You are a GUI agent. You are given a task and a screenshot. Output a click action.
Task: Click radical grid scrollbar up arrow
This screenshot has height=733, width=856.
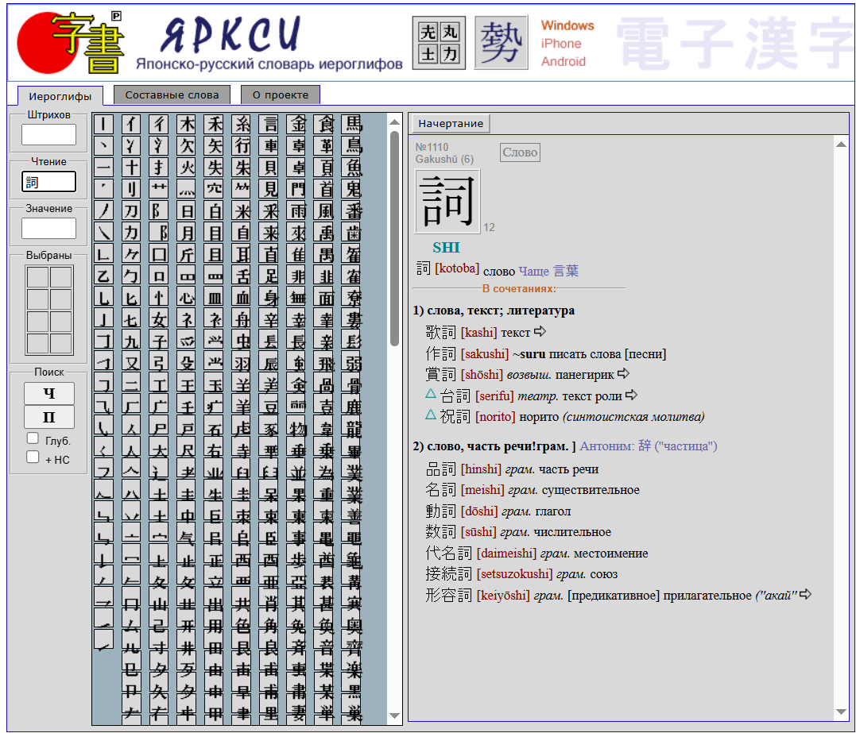coord(395,121)
